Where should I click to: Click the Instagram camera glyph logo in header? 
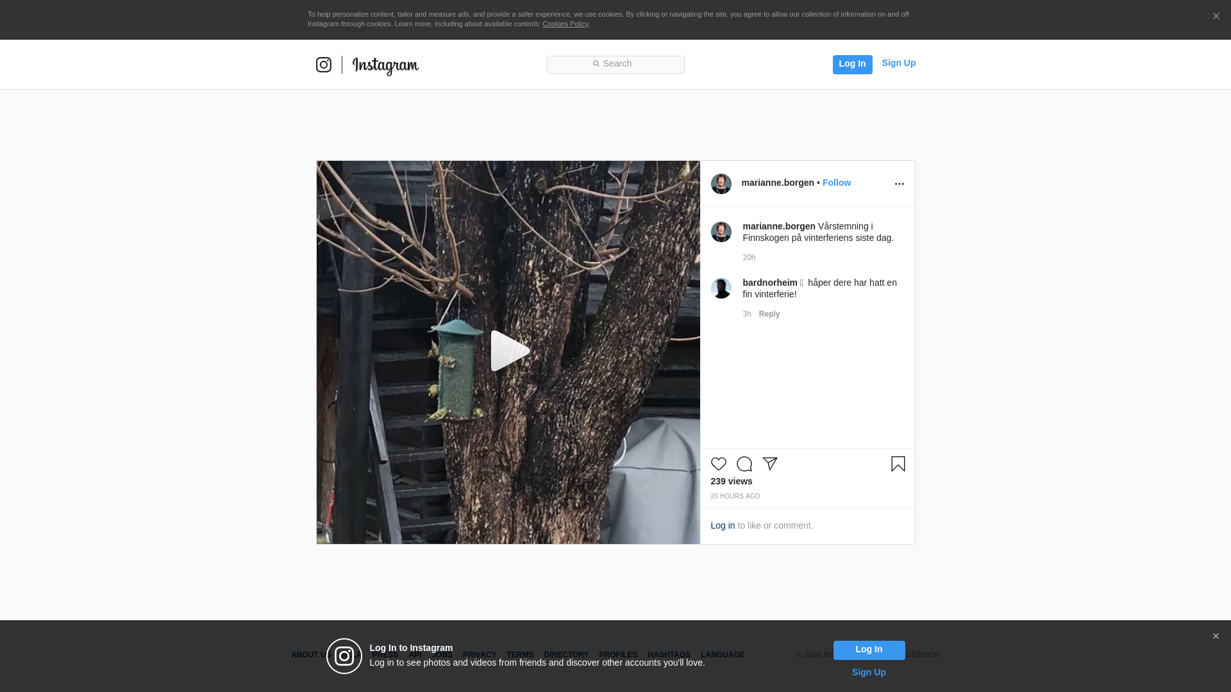[x=324, y=65]
